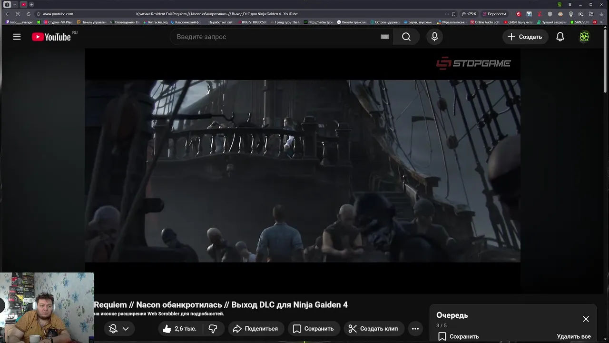
Task: Open the account avatar menu
Action: (584, 37)
